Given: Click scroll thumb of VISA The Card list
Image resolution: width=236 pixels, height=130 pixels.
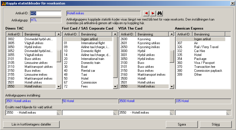Looking at the screenshot, I should click(x=172, y=57).
